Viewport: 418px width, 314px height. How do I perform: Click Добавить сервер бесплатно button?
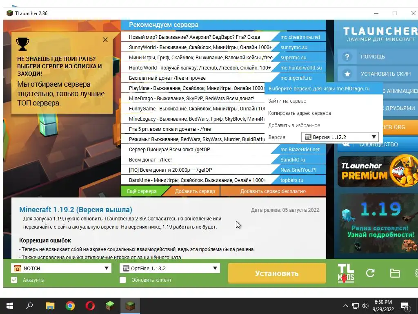[x=273, y=191]
